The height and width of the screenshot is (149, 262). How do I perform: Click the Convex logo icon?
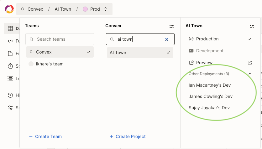tap(9, 9)
